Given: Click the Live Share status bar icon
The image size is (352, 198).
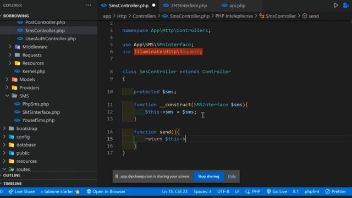Looking at the screenshot, I should click(10, 191).
